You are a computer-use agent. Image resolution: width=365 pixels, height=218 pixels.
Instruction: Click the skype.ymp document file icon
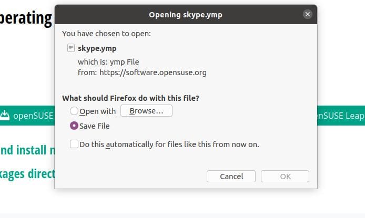[71, 48]
